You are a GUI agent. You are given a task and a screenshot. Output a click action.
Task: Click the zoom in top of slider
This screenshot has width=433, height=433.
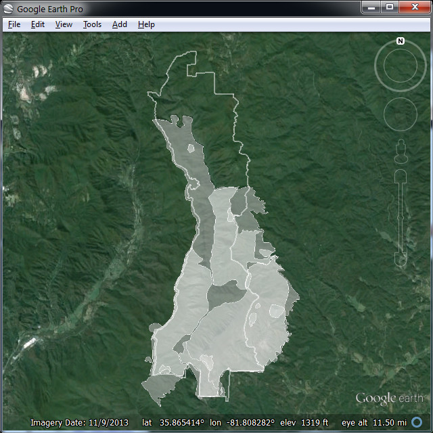click(401, 176)
